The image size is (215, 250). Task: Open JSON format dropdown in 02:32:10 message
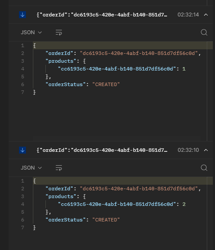(31, 168)
